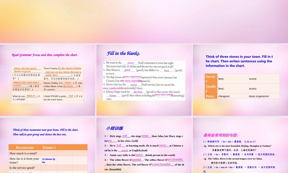Select the '10 minutes by bus' cell

click(x=48, y=160)
